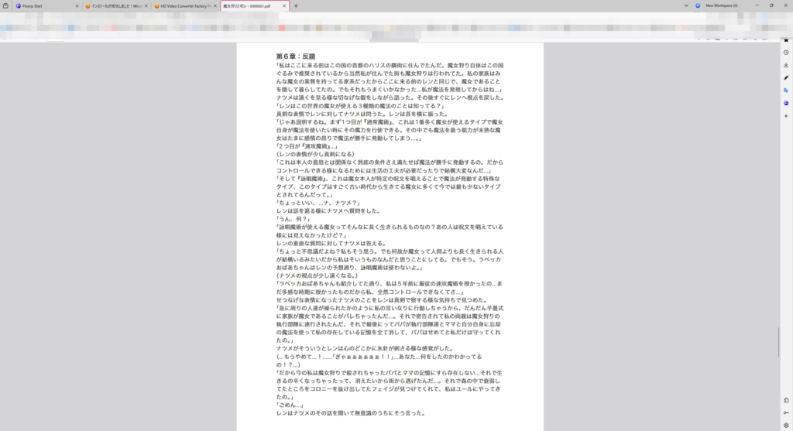Open the add-ons puzzle icon in sidebar

(x=786, y=400)
